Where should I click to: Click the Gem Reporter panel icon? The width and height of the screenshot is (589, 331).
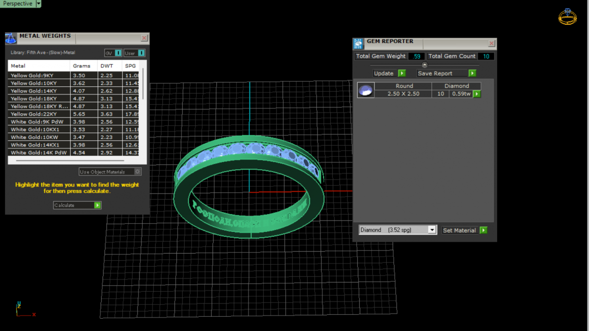click(x=358, y=44)
